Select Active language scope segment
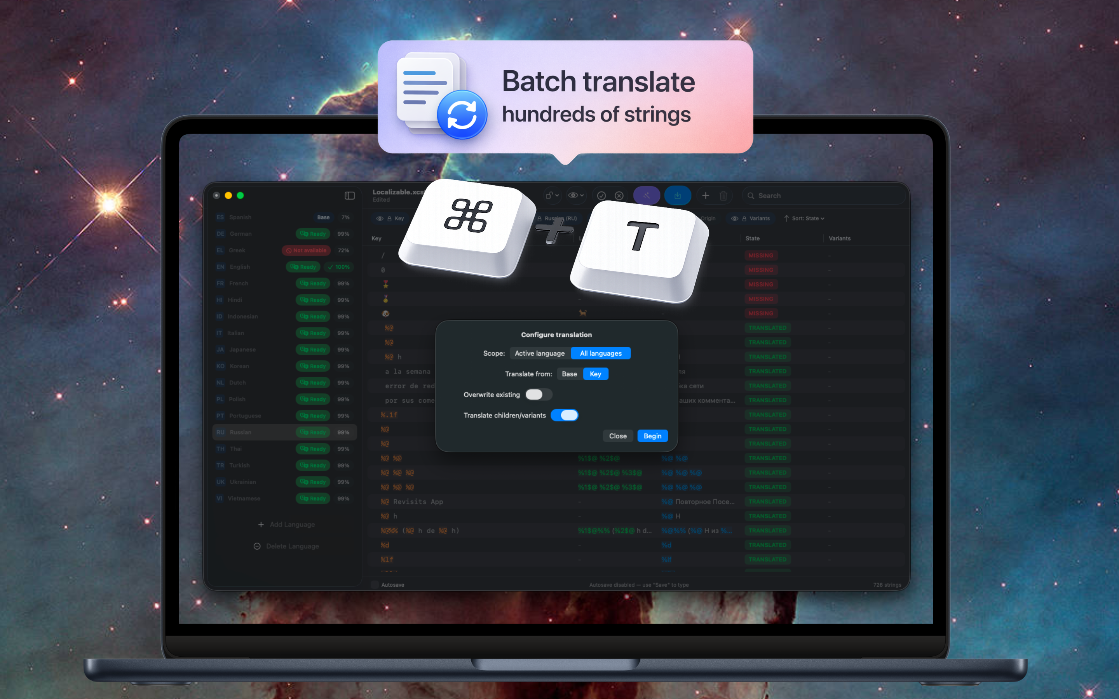Viewport: 1119px width, 699px height. (x=540, y=353)
